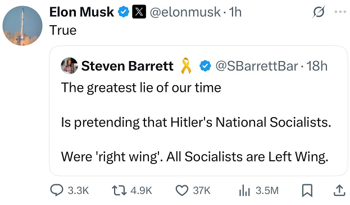Open the @SBarrettBar handle

[257, 66]
